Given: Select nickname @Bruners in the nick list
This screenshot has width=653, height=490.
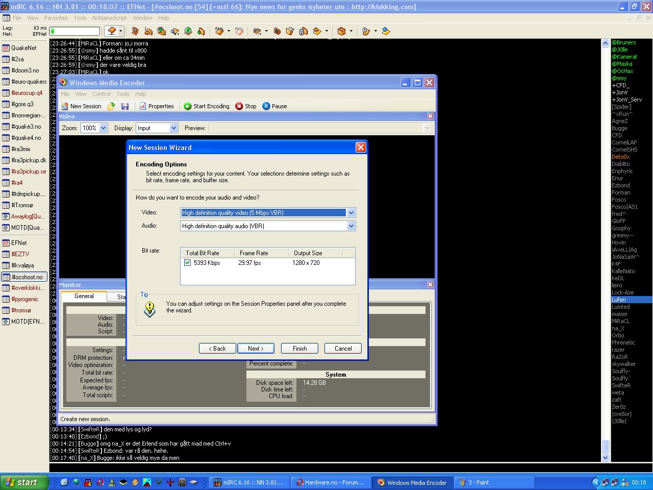Looking at the screenshot, I should coord(624,42).
